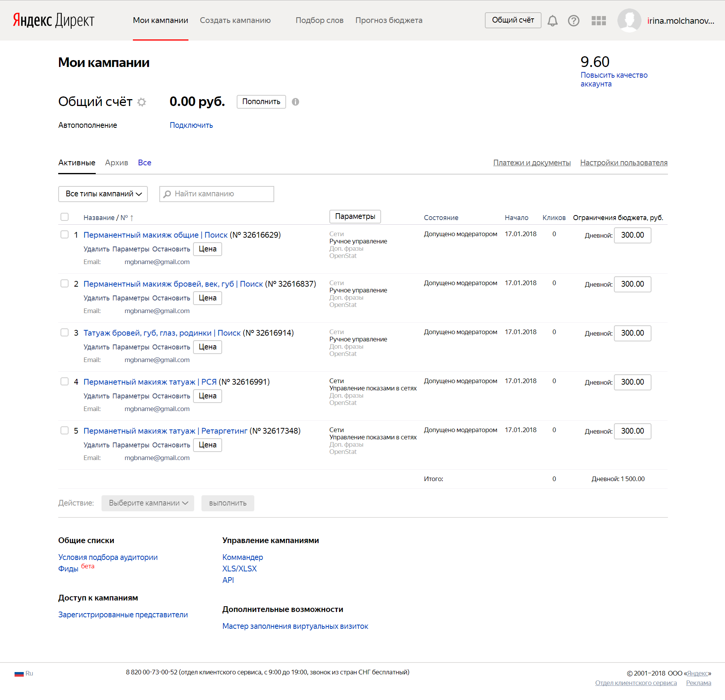Go to Мои кампании nav tab
725x700 pixels.
[x=160, y=20]
